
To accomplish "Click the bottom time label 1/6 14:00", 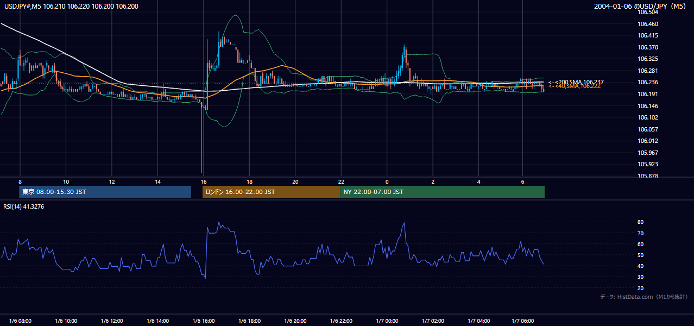I will (157, 321).
